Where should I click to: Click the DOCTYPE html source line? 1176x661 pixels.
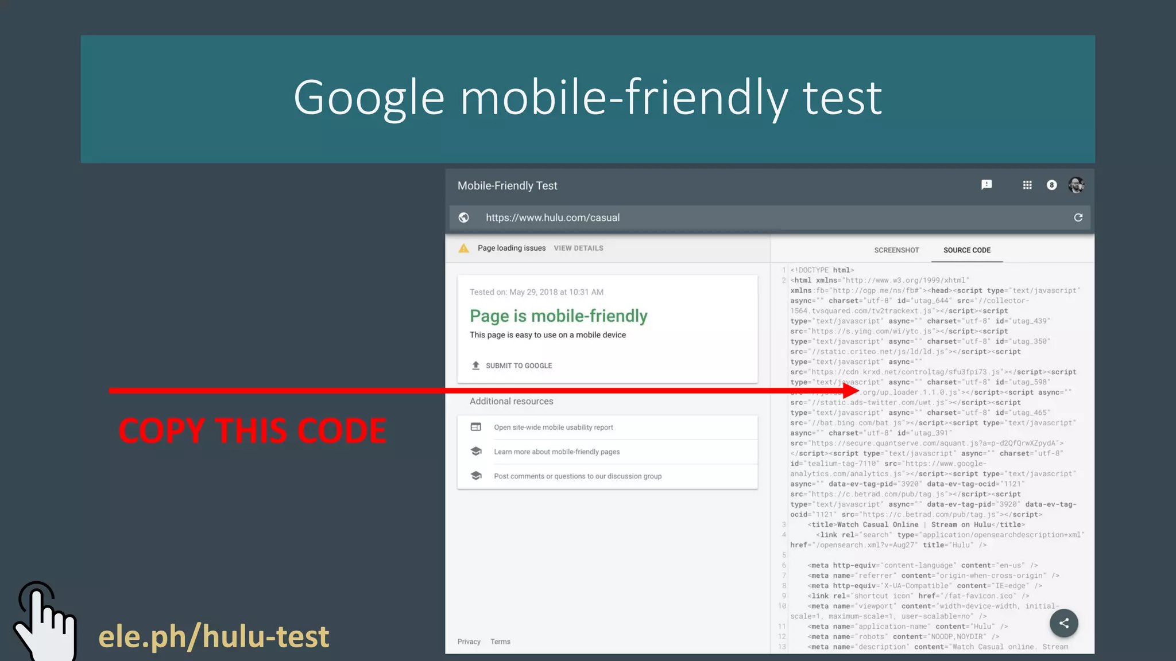822,270
